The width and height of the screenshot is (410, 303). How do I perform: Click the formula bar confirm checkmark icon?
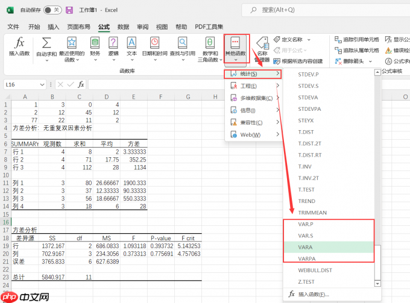pos(71,84)
